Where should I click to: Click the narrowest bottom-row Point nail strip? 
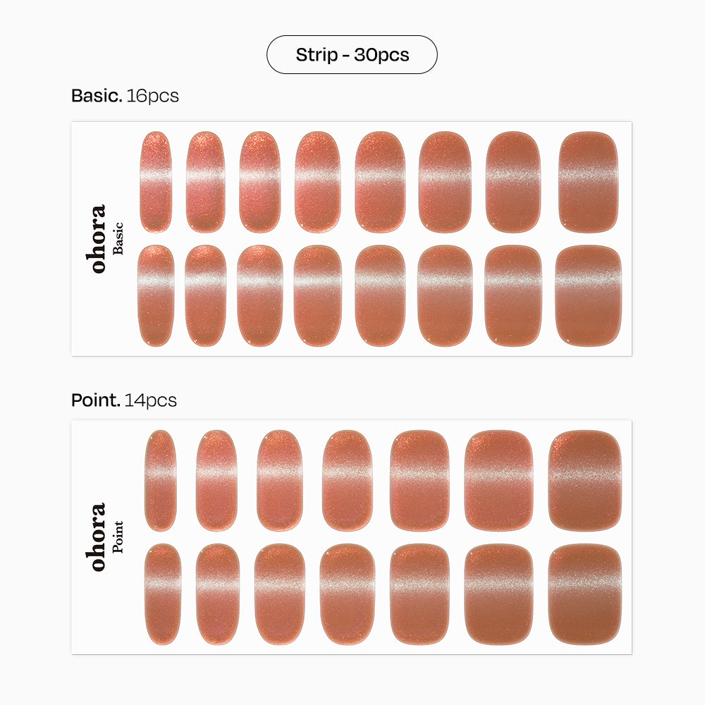click(x=162, y=594)
